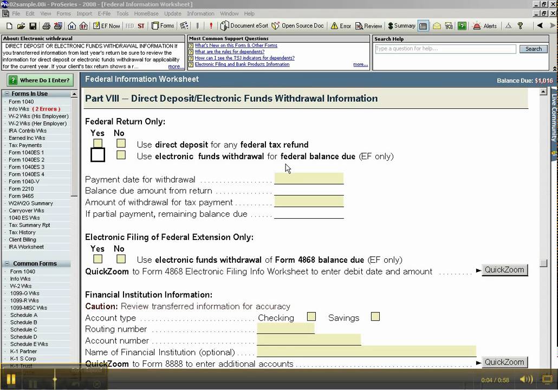Click the black left arrow back icon

point(540,25)
